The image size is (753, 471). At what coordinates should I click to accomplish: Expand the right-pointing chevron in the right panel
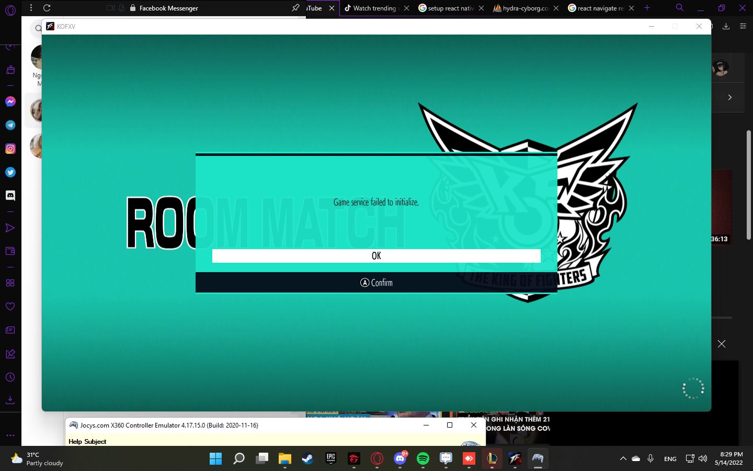[x=729, y=97]
